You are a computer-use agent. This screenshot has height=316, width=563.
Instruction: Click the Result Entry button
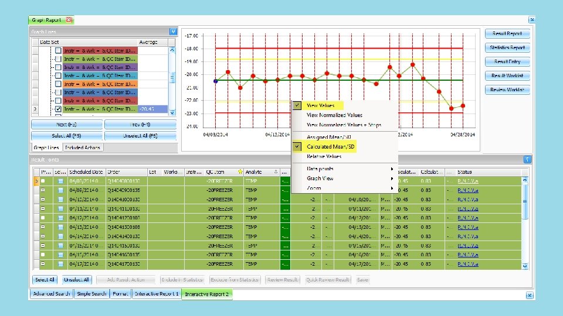(x=507, y=61)
